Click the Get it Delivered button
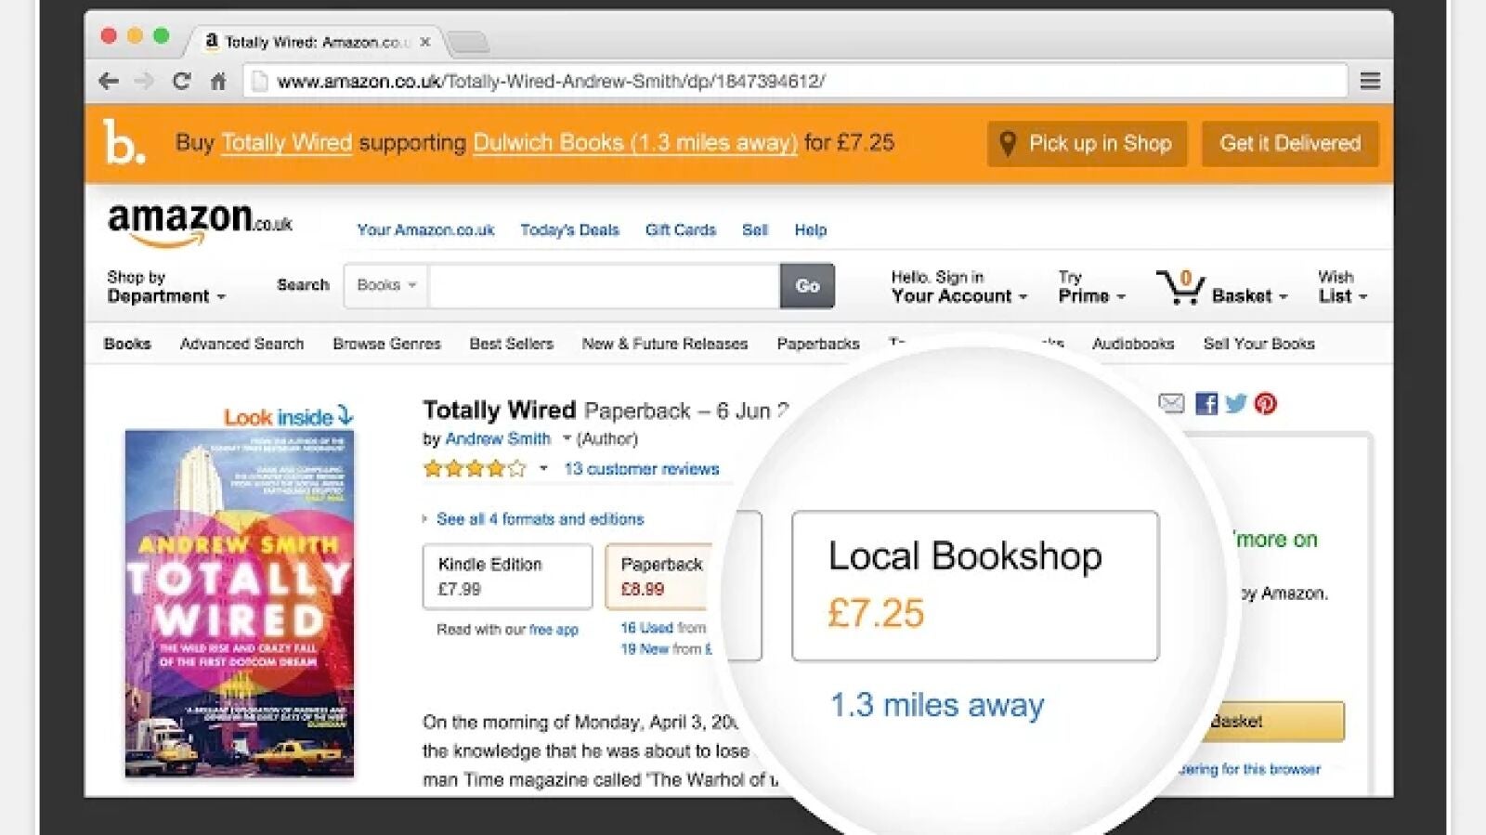Screen dimensions: 1486x835 click(1289, 144)
